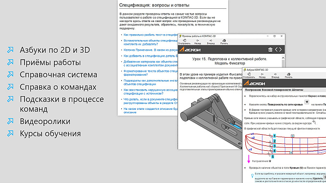Go to previous lesson with left chevron
Screen dimensions: 326x183
[x=276, y=50]
